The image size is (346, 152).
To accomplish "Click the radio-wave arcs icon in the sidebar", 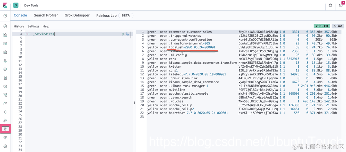I will (x=5, y=120).
